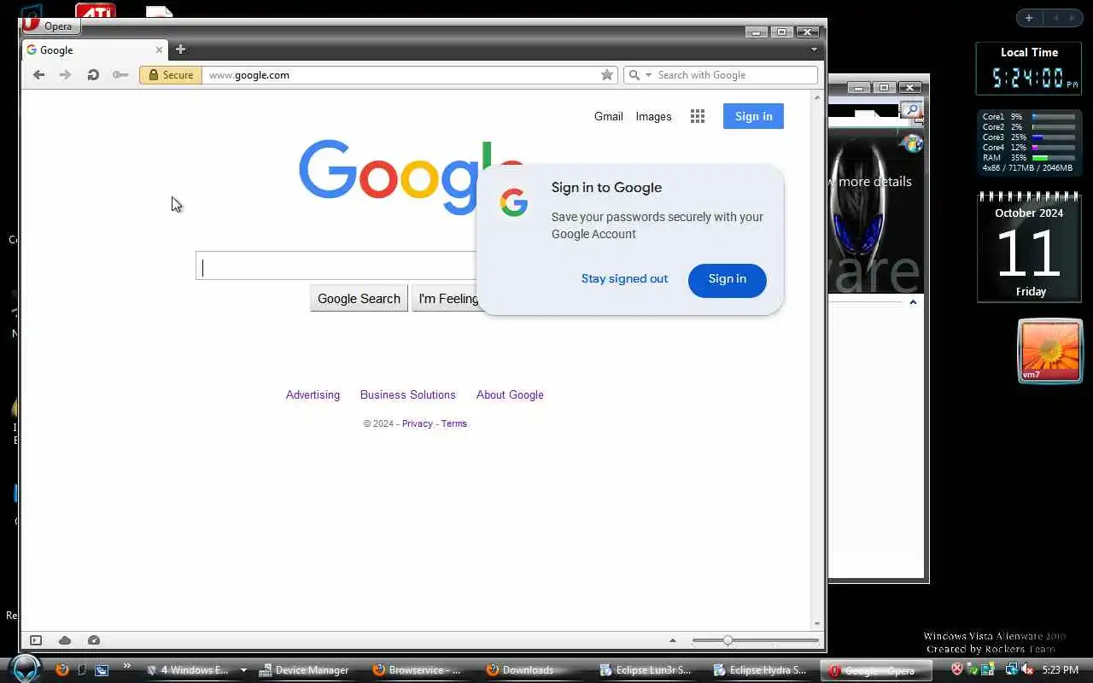Go to previous sidebar gadget page
This screenshot has height=683, width=1093.
[x=1055, y=18]
